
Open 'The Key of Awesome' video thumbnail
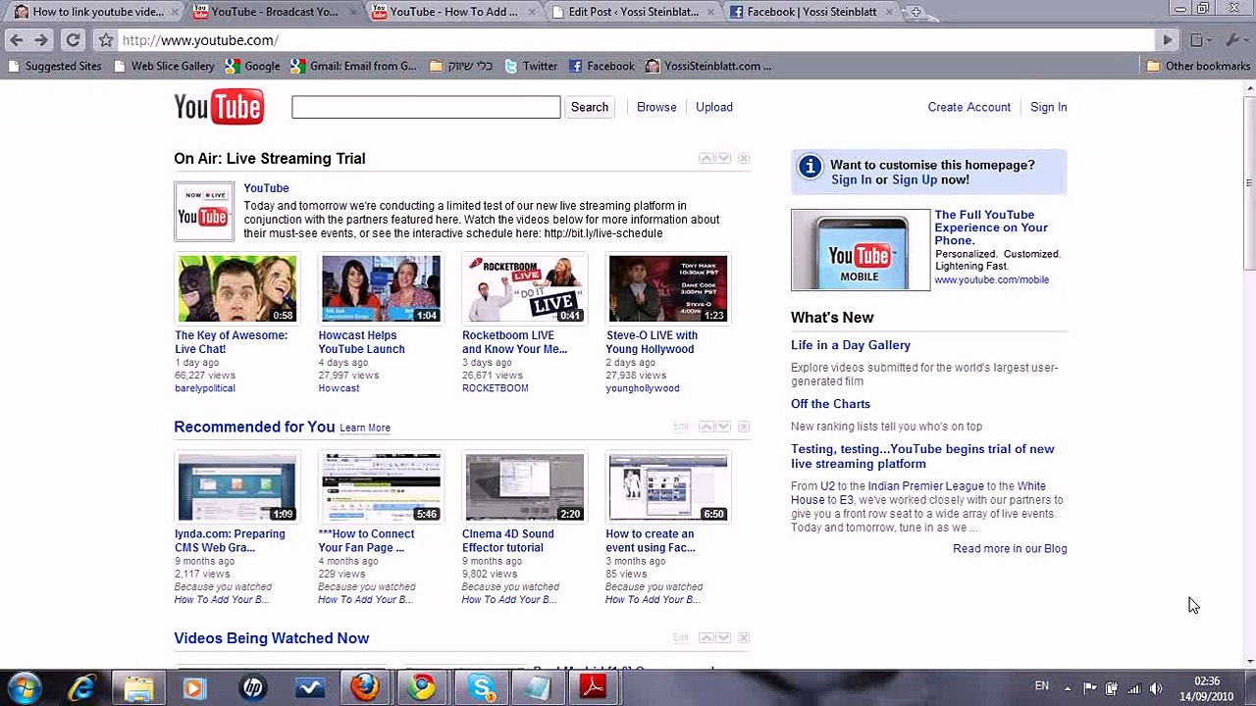[x=236, y=288]
